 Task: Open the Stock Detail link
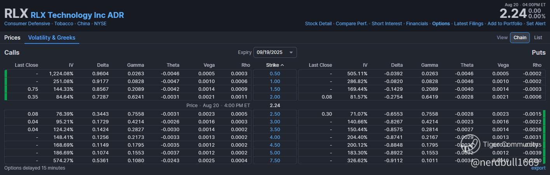point(318,24)
